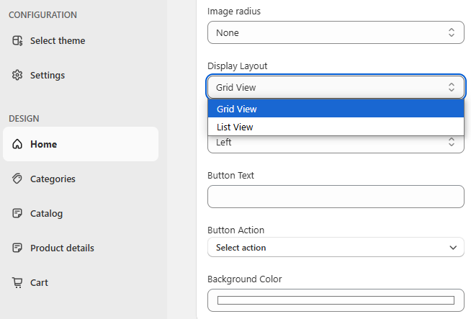The image size is (471, 319).
Task: Open the Categories design section
Action: click(x=81, y=179)
